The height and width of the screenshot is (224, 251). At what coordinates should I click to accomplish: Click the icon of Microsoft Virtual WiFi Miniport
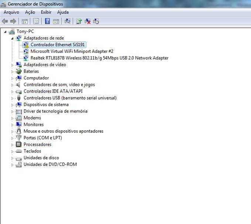(x=26, y=51)
